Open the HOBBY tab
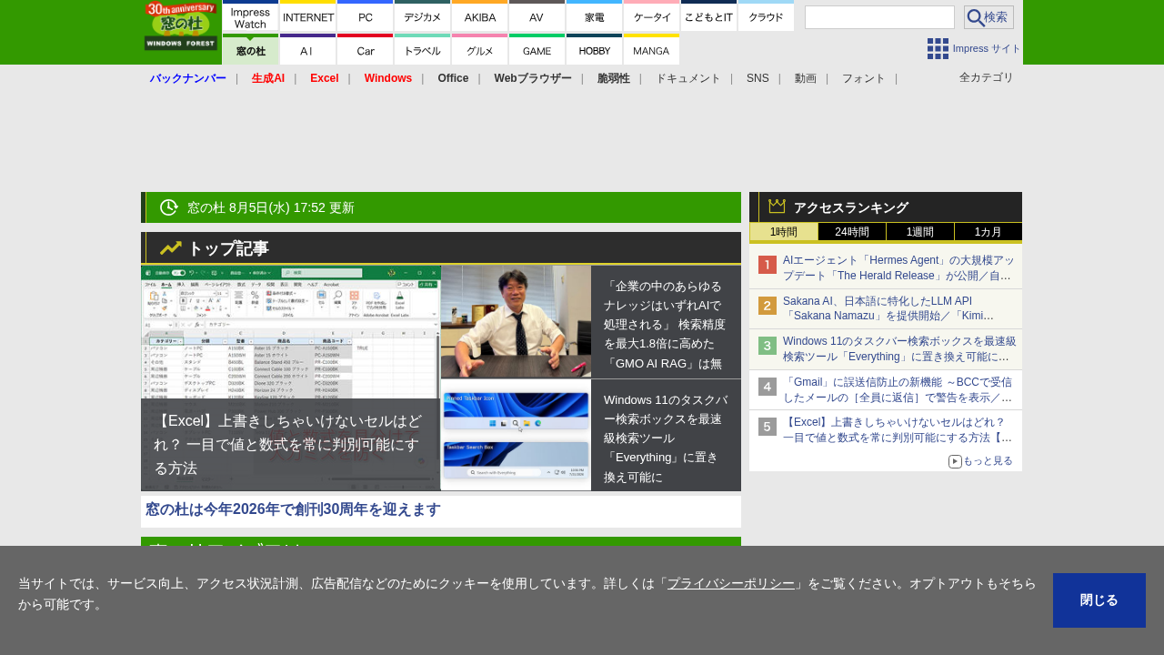 (x=595, y=50)
